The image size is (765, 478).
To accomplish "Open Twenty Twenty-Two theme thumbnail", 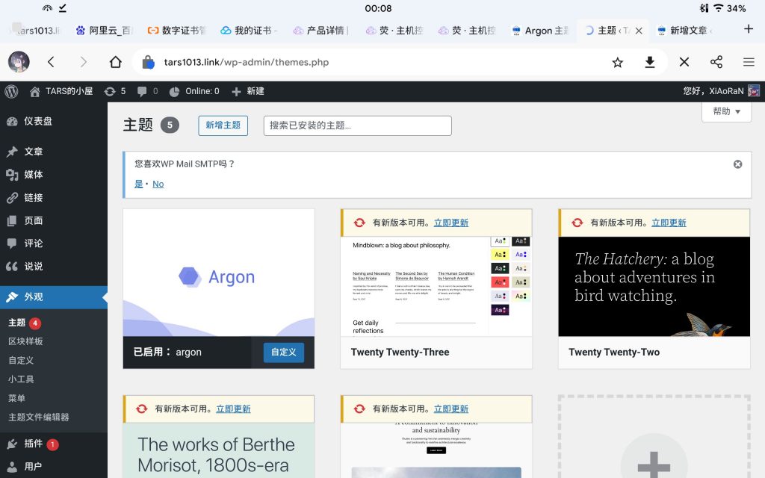I will [x=654, y=286].
